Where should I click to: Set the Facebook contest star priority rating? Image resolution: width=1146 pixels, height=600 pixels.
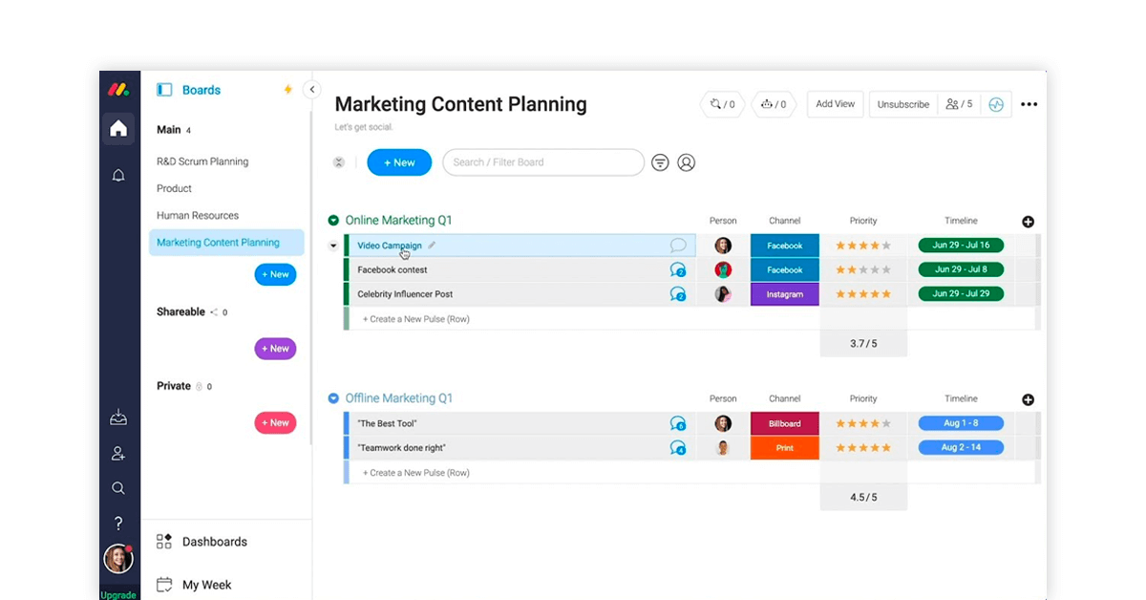click(x=863, y=270)
